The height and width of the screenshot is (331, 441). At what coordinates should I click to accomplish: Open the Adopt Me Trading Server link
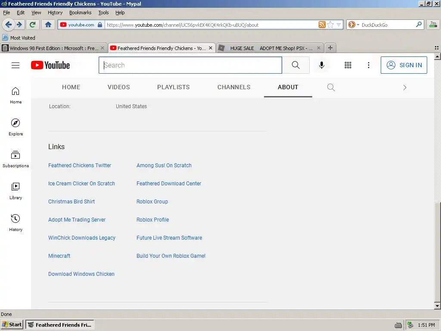77,219
